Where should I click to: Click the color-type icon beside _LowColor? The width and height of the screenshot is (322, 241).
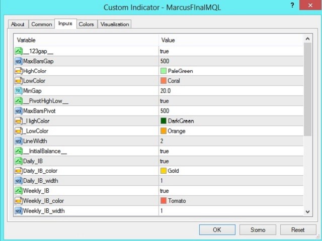click(x=19, y=131)
